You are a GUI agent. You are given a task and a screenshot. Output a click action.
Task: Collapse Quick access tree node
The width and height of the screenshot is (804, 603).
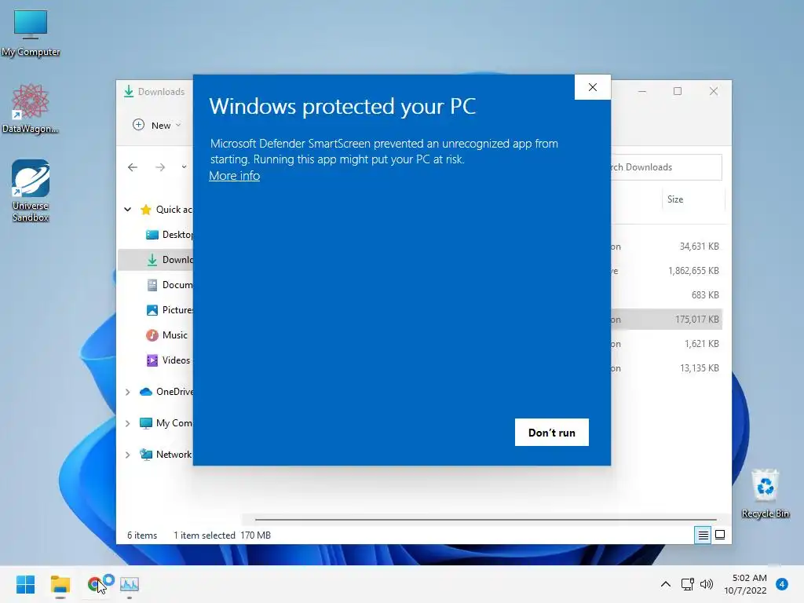(128, 209)
